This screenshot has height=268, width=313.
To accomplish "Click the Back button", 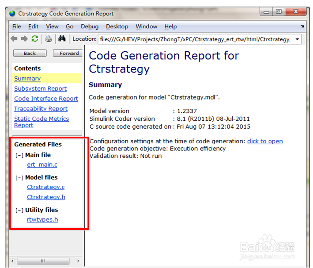I will (x=30, y=53).
